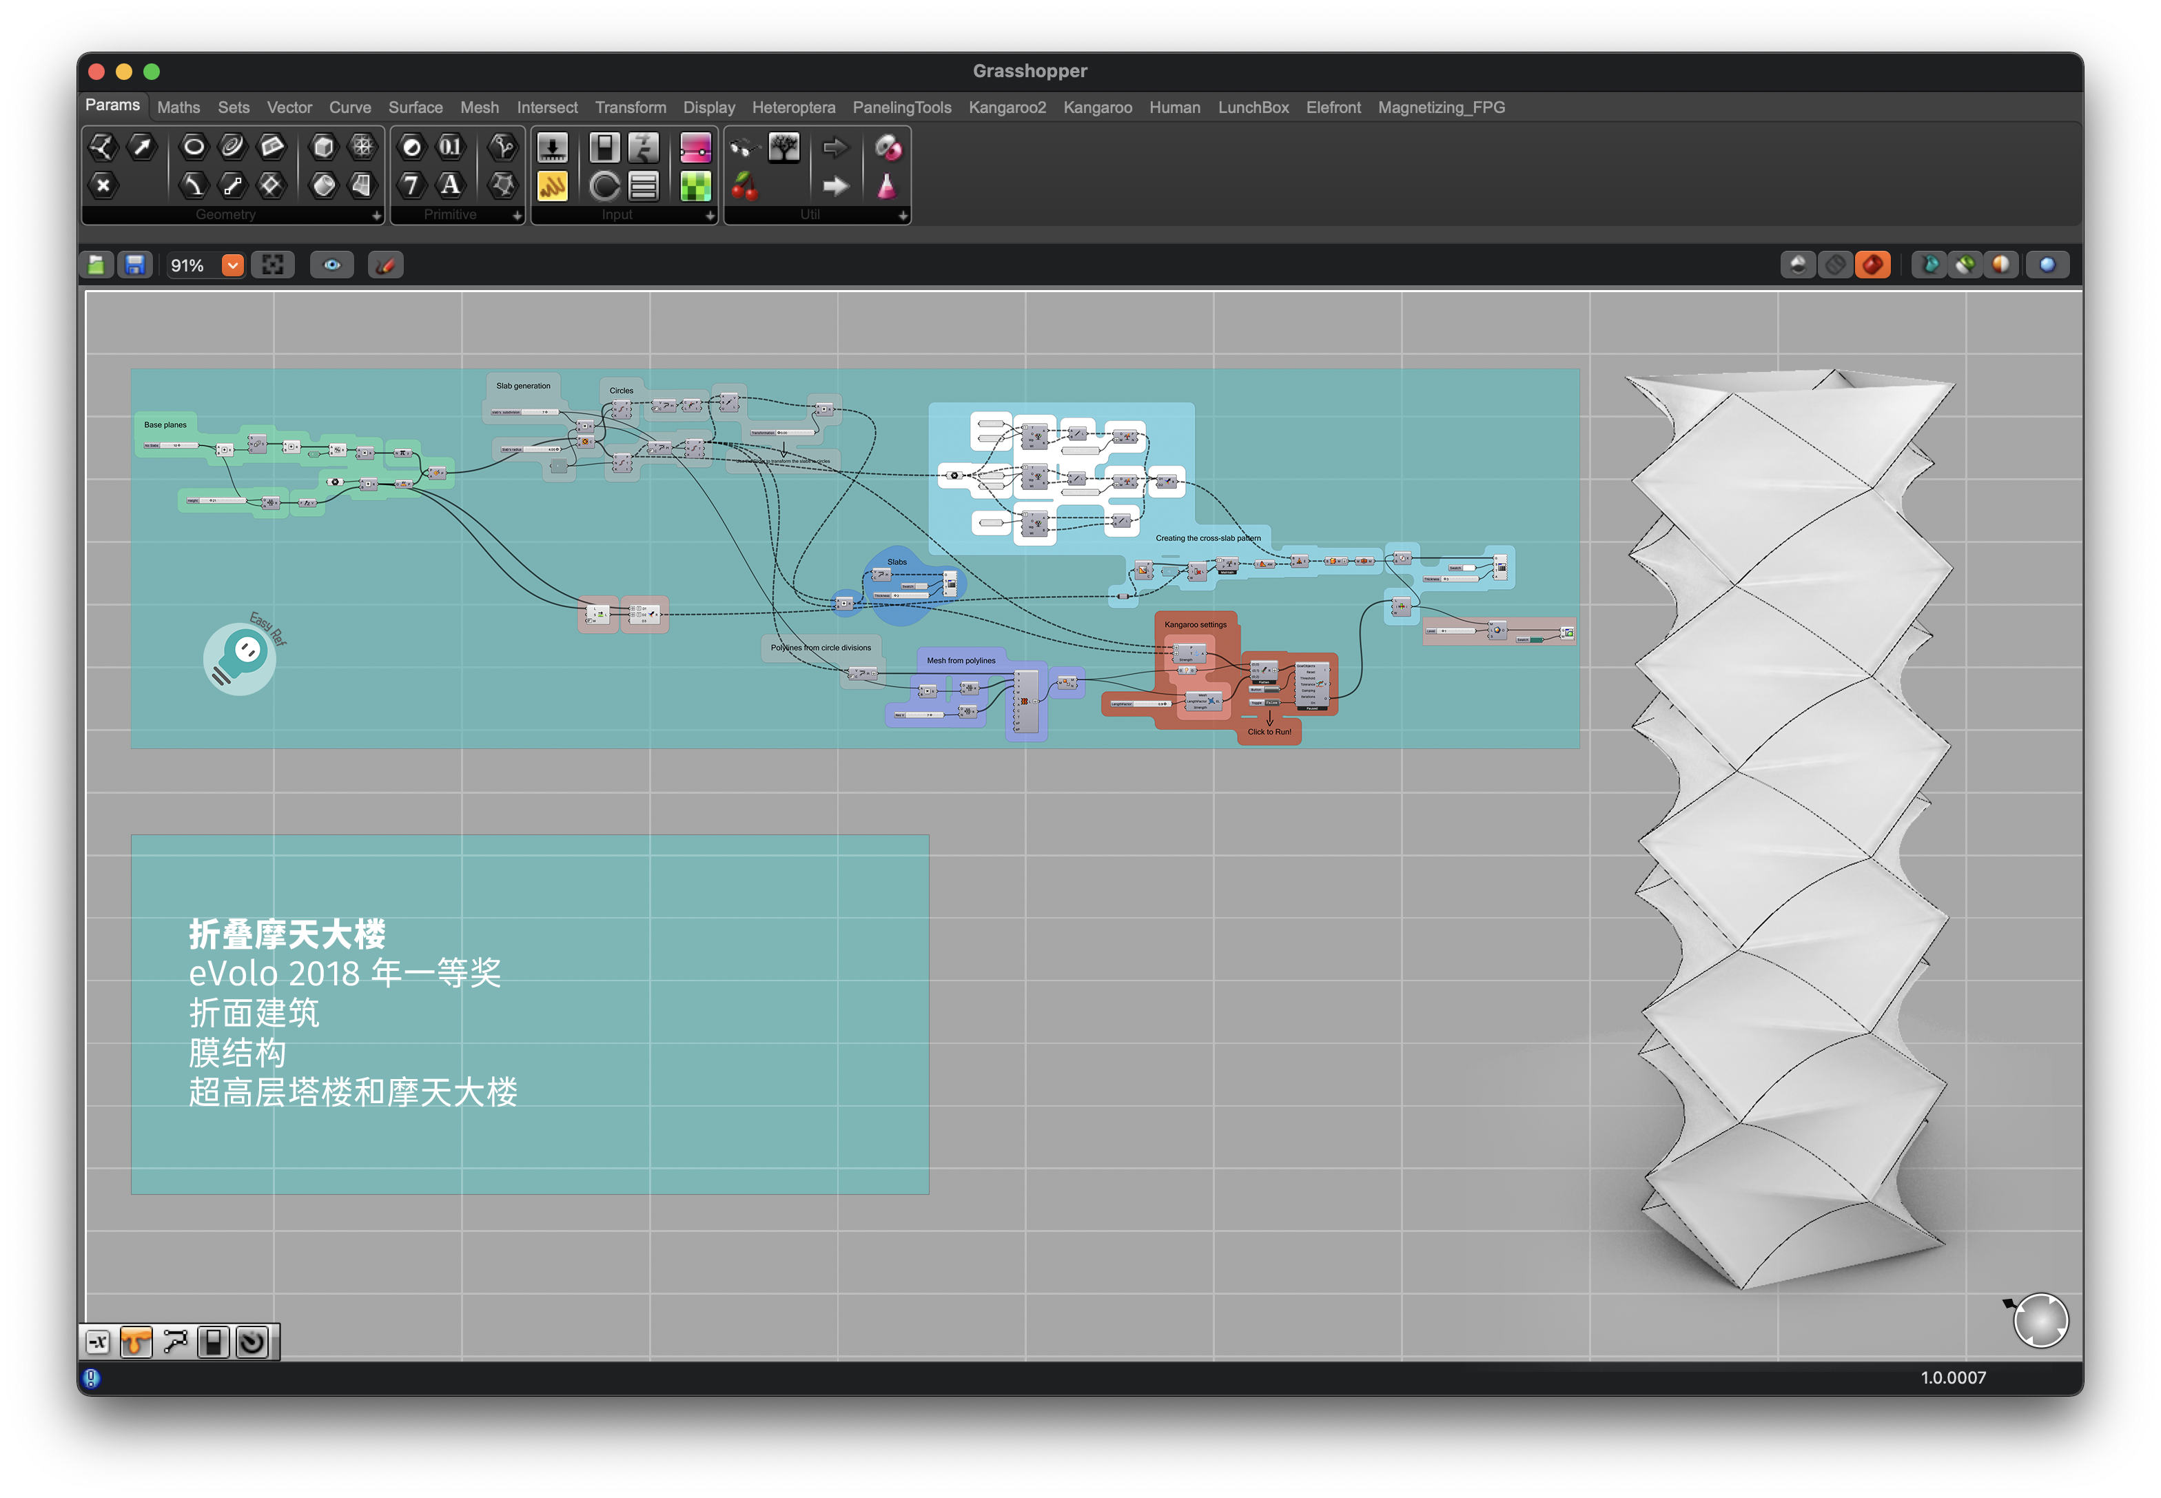This screenshot has height=1498, width=2161.
Task: Expand the Input panel group
Action: point(710,216)
